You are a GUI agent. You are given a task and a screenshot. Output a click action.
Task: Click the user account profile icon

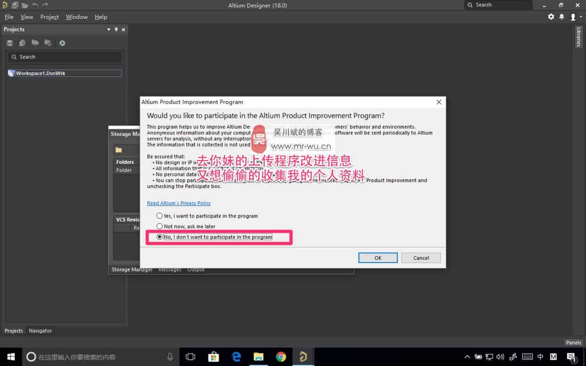pyautogui.click(x=573, y=17)
